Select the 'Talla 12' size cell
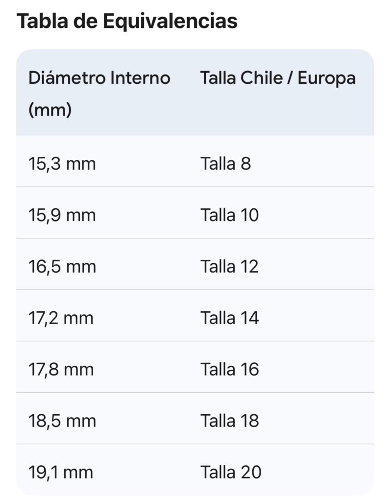The image size is (390, 502). pyautogui.click(x=229, y=267)
